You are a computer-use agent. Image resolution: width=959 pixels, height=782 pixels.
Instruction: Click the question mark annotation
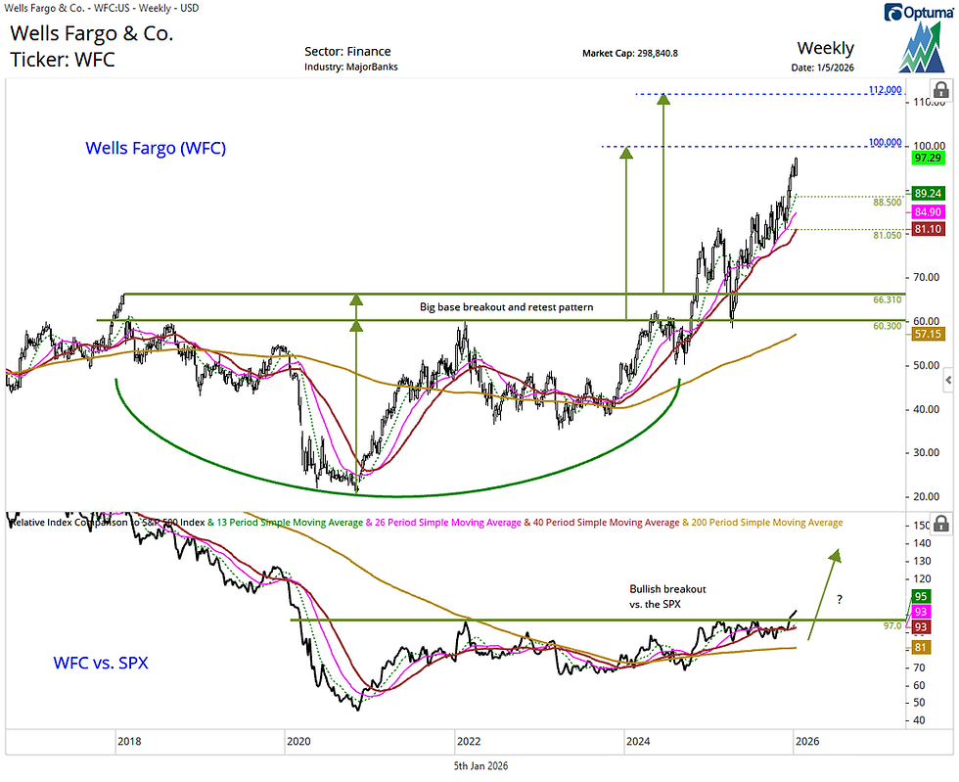coord(840,600)
